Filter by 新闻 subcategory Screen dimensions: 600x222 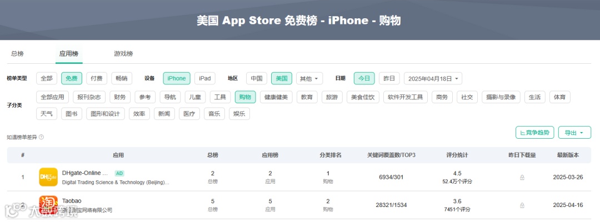[x=164, y=114]
